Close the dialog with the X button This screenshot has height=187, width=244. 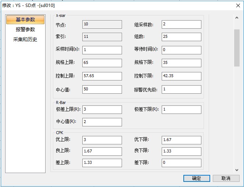click(x=237, y=6)
